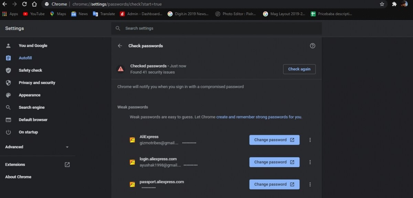413x198 pixels.
Task: Click the back arrow beside Check passwords
Action: tap(120, 46)
